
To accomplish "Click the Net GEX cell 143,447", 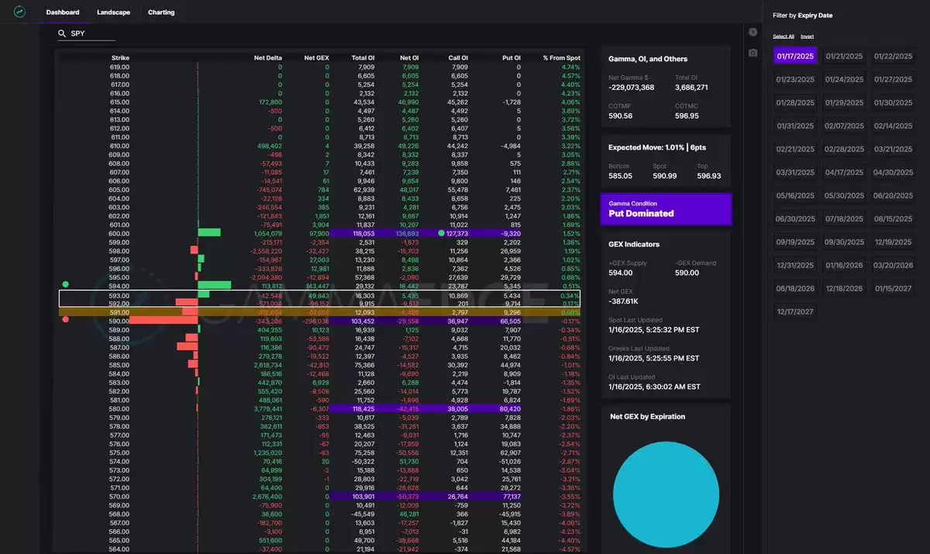I will [319, 286].
